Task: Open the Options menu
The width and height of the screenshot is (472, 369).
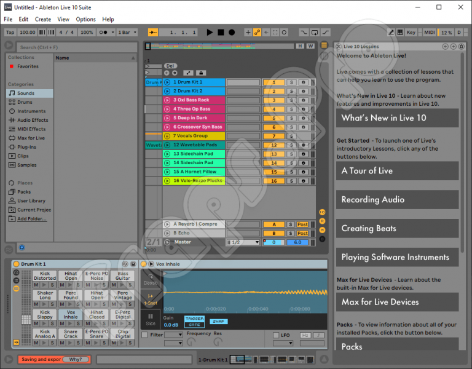Action: click(85, 19)
